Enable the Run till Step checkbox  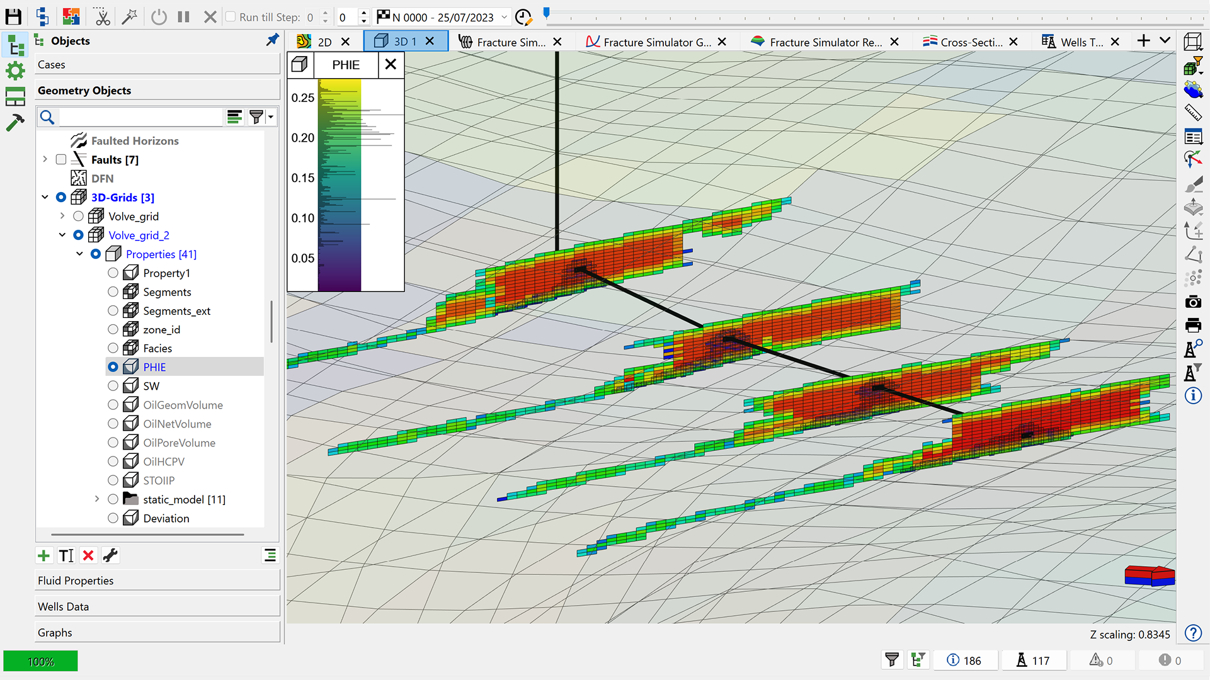click(231, 17)
